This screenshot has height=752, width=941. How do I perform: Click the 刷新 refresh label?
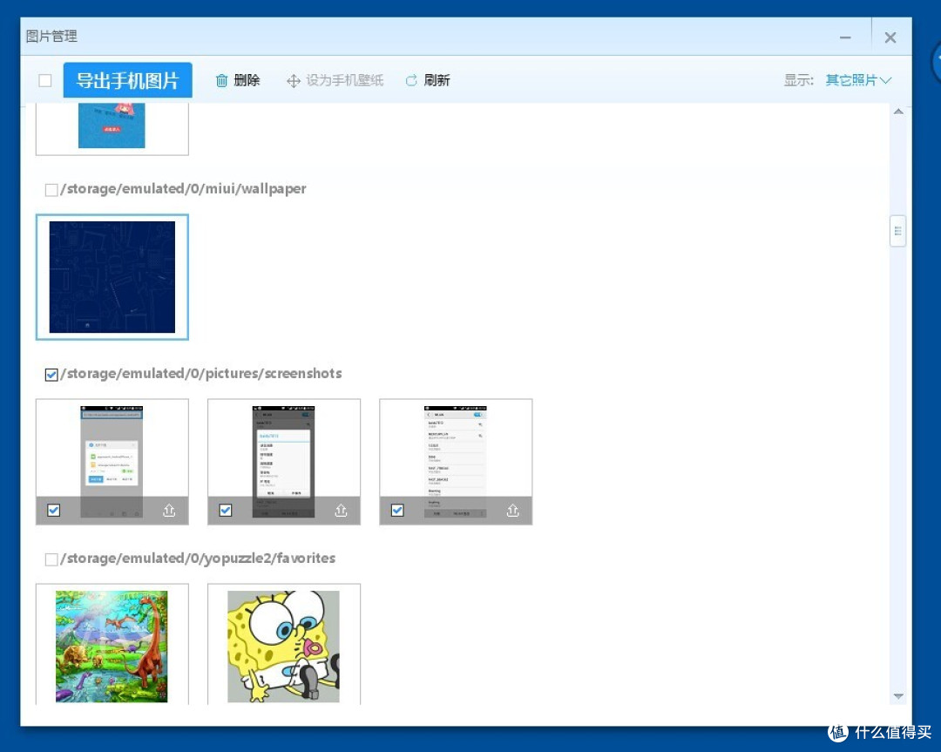[437, 80]
